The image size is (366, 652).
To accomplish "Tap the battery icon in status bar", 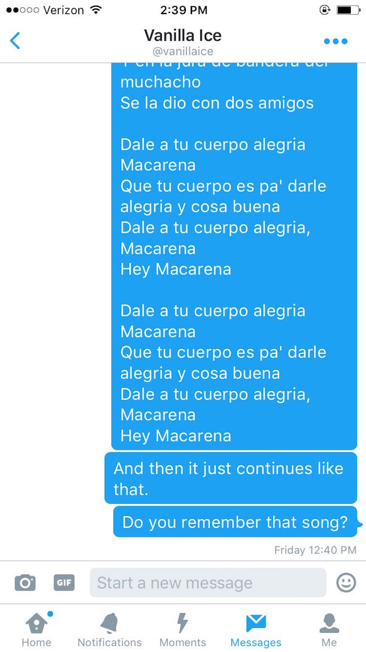I will [x=348, y=10].
